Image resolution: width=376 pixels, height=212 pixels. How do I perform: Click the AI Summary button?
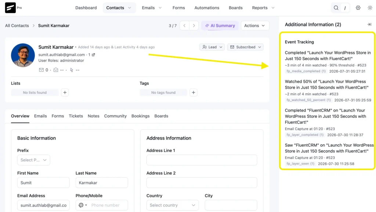click(220, 26)
